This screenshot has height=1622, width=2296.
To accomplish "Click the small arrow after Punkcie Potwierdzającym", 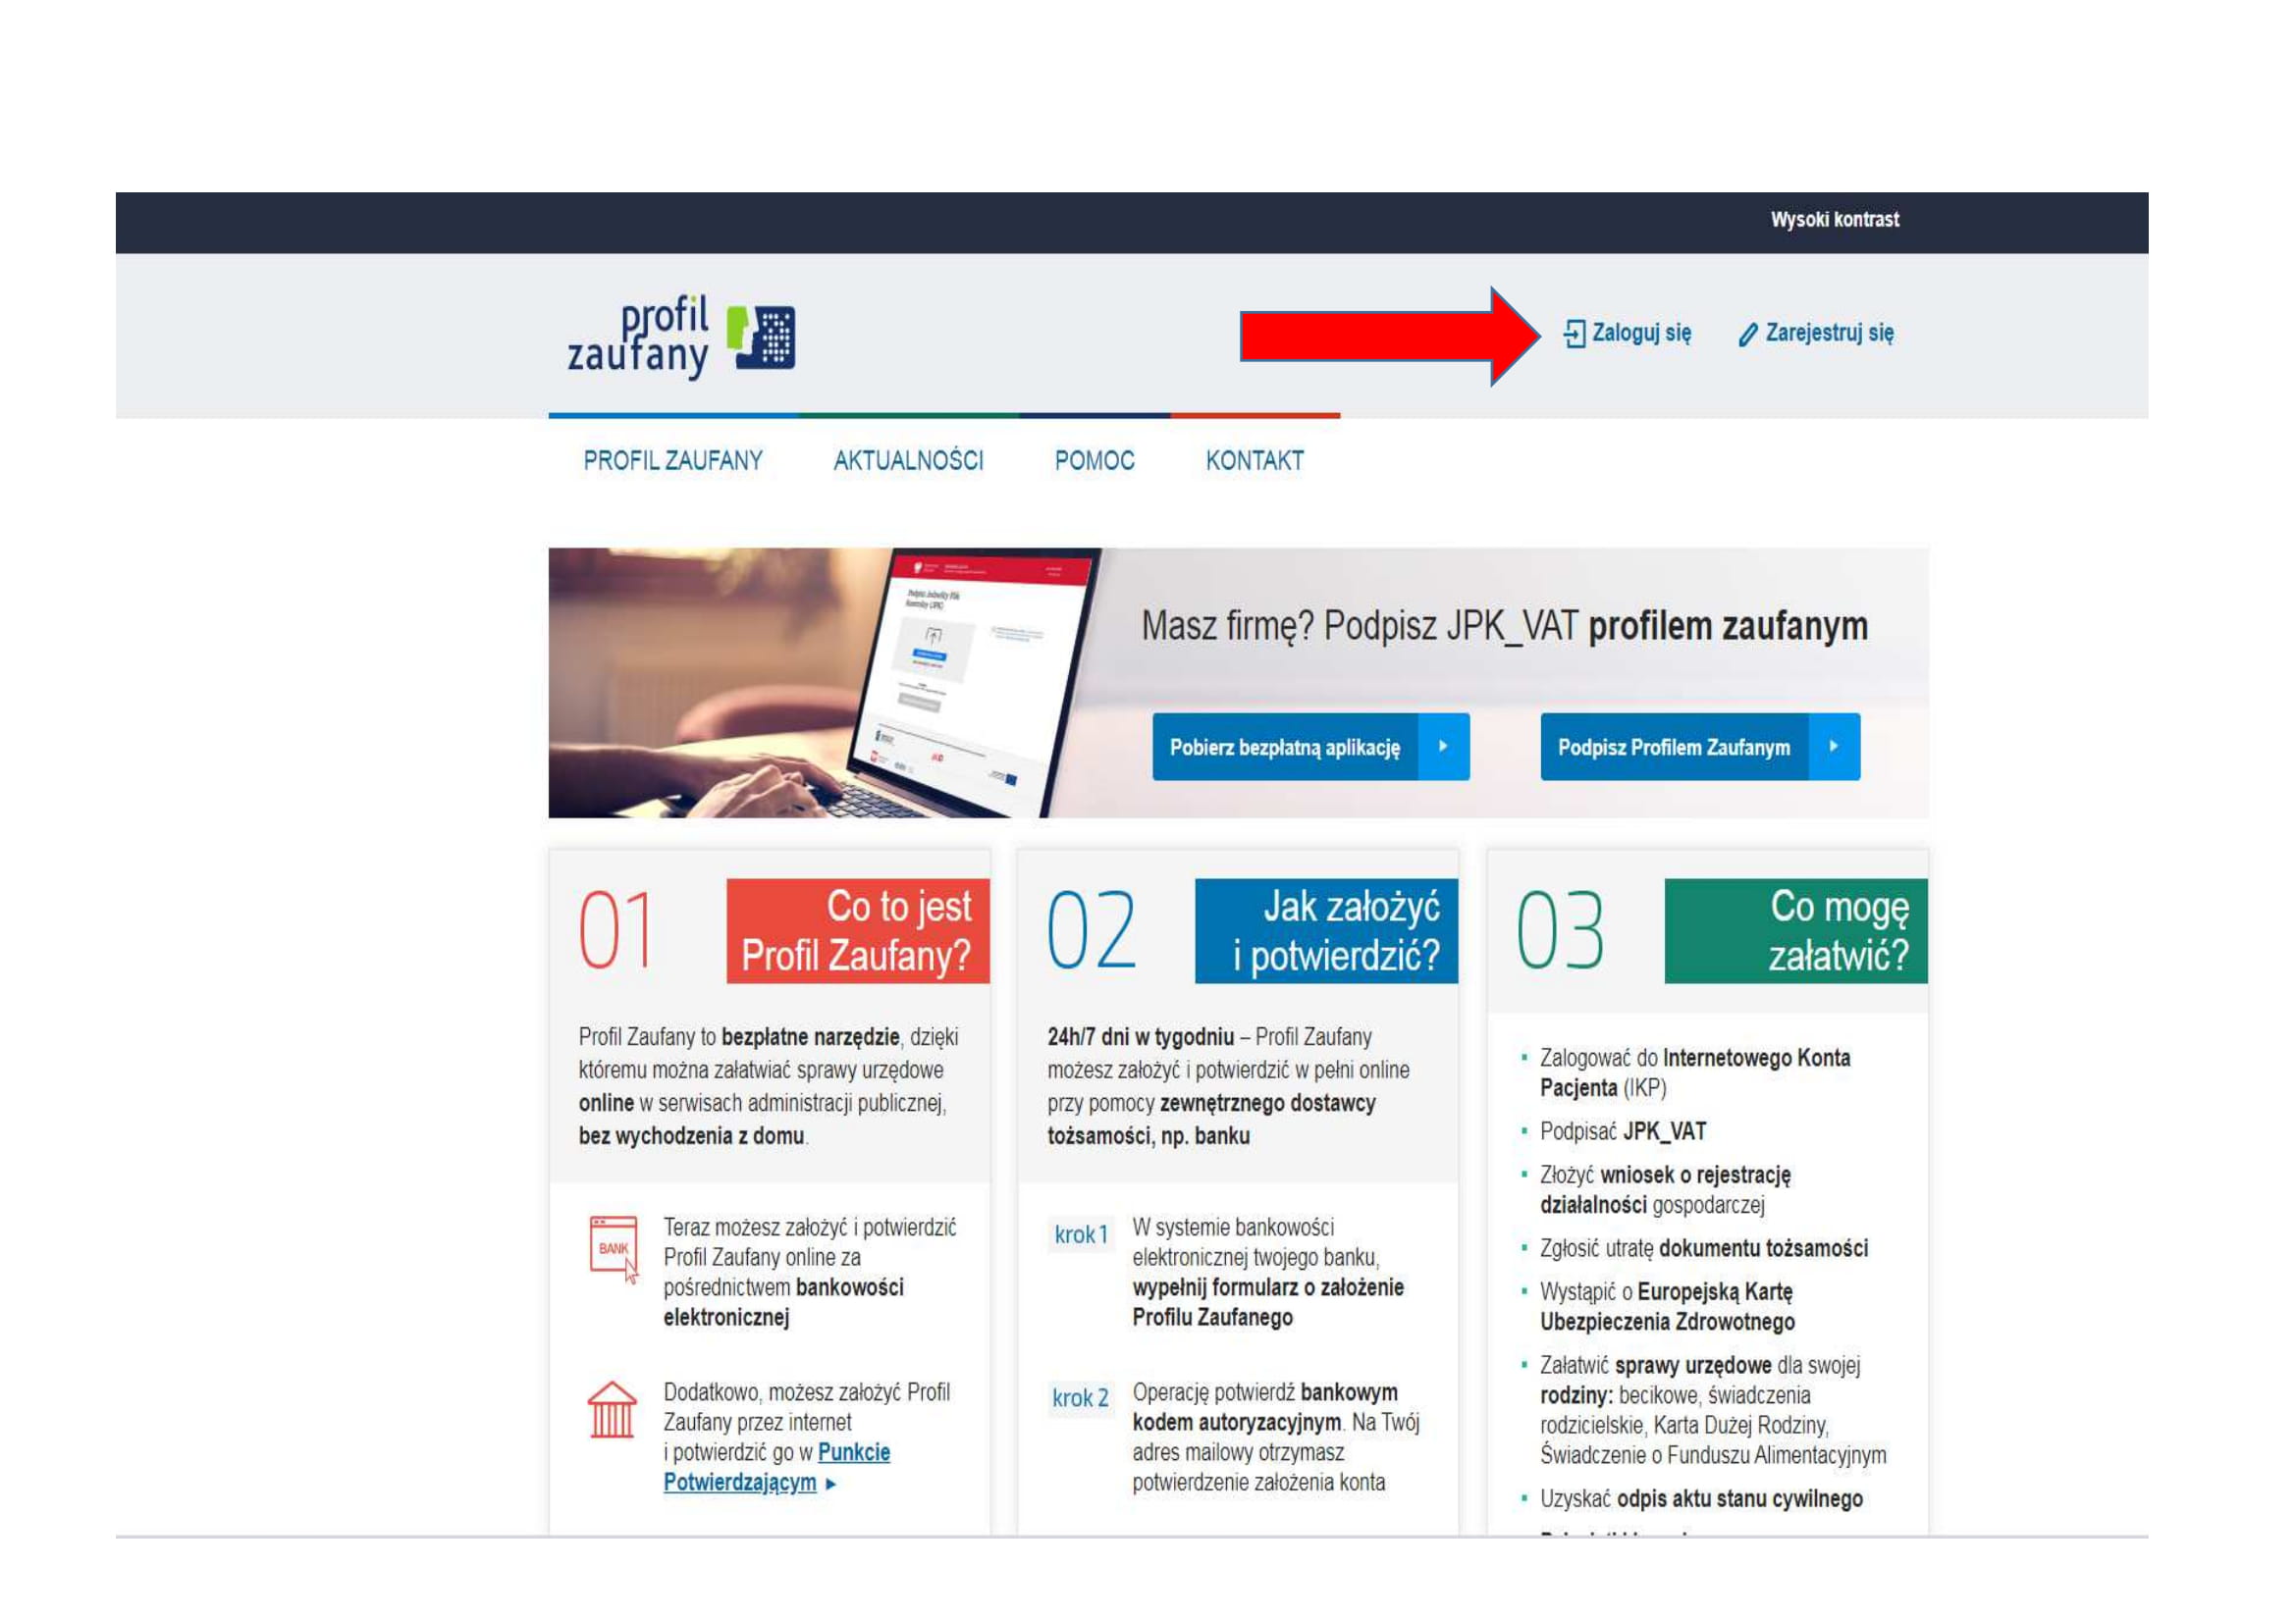I will tap(831, 1485).
